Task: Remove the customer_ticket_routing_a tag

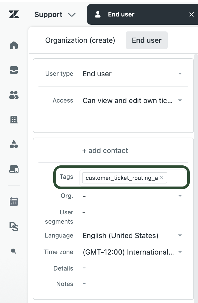Action: point(162,178)
